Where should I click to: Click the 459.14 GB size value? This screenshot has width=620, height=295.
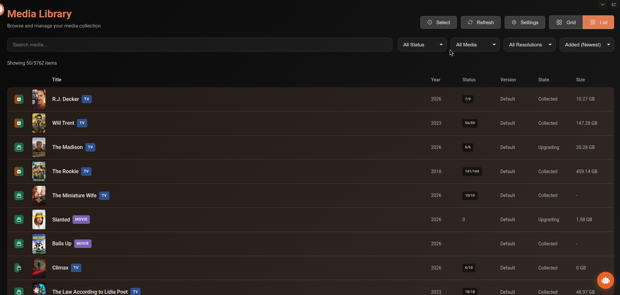pos(587,172)
